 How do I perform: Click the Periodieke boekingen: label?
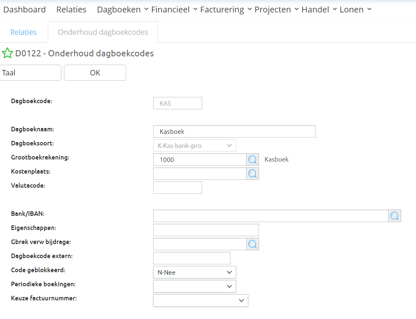pos(43,284)
